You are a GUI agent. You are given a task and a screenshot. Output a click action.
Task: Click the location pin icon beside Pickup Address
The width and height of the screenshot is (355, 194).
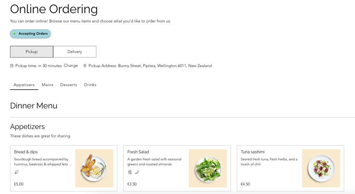[x=85, y=66]
